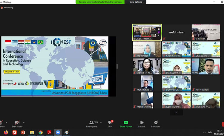224x136 pixels.
Task: Click the Recording indicator
Action: (7, 8)
